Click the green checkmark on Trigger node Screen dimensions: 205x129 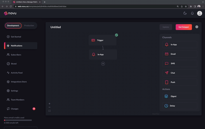click(117, 35)
